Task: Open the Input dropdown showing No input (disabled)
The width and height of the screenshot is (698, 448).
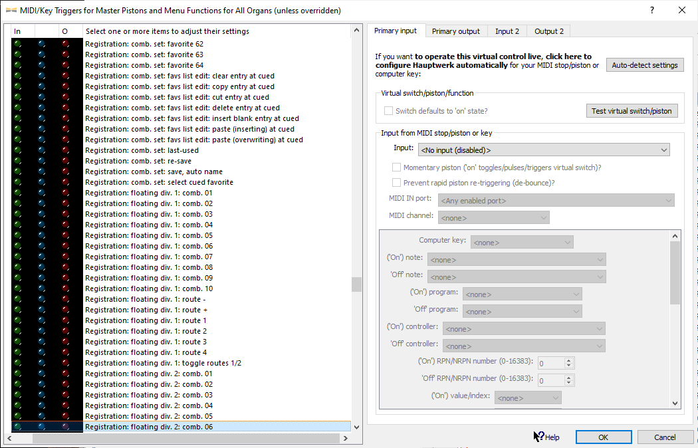Action: tap(543, 150)
